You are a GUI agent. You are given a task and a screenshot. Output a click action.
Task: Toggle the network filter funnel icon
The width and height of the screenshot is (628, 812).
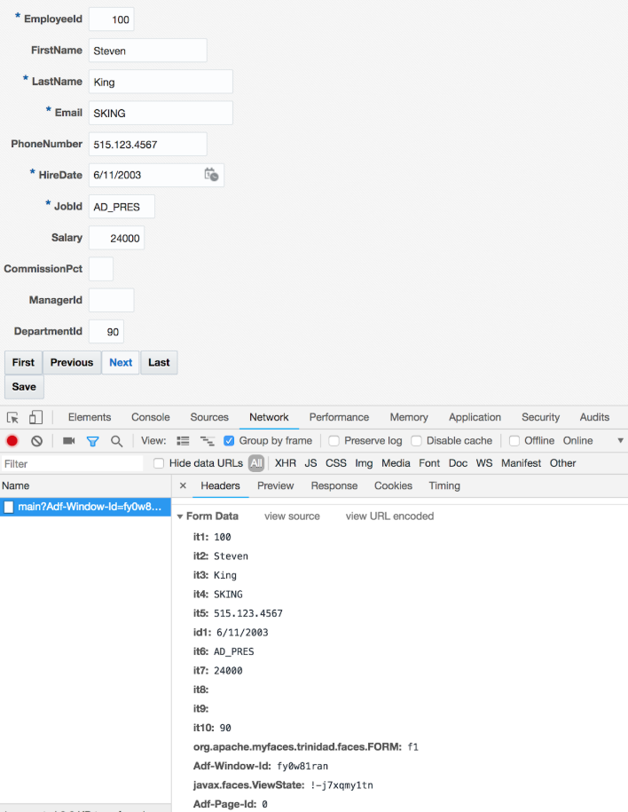92,441
